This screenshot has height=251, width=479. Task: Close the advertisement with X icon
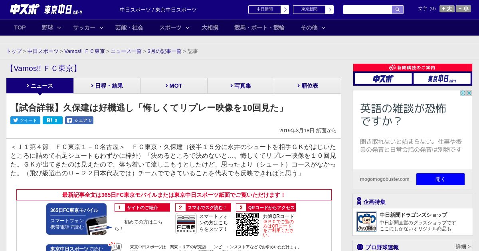(469, 93)
